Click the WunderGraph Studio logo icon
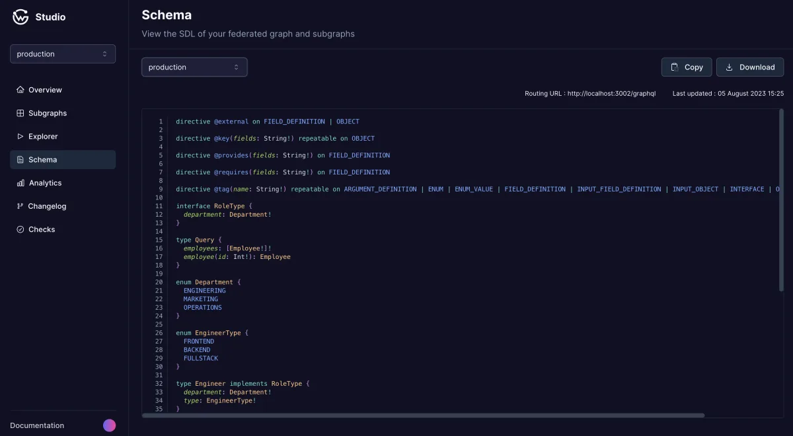 [20, 17]
